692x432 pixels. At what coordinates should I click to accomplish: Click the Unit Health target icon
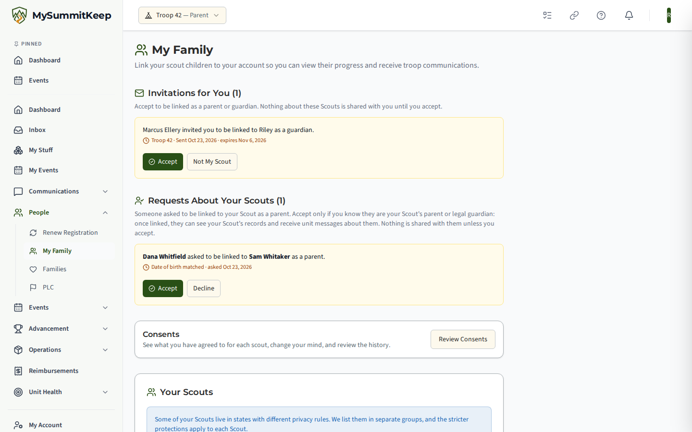(18, 392)
